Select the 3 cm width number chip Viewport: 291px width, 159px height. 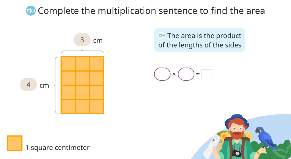pyautogui.click(x=82, y=40)
